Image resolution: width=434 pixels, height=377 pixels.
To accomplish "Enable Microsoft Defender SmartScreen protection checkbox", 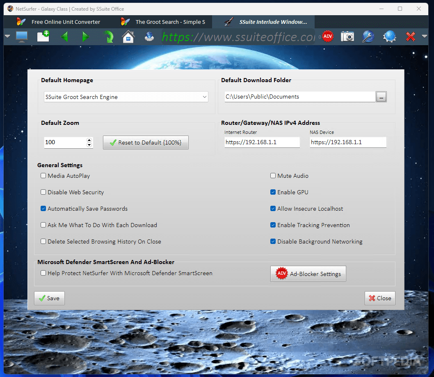I will click(x=43, y=273).
